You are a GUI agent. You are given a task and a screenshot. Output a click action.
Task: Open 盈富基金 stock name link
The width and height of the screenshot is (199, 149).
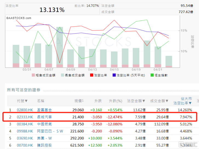coord(44,110)
